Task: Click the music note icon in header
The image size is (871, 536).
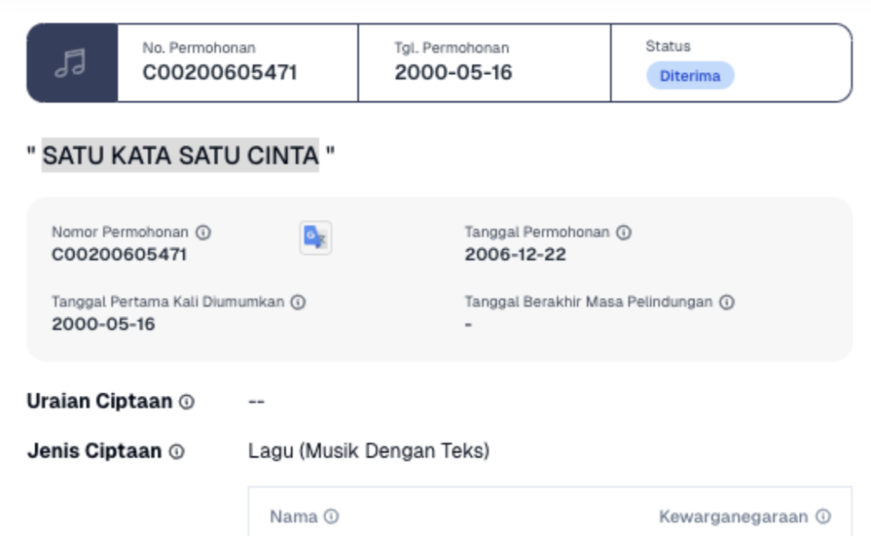Action: (71, 63)
